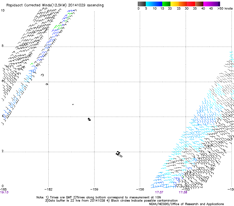The image size is (234, 206).
Task: Click the note line '3)Data buffer is 22 hrs'
Action: (x=111, y=201)
